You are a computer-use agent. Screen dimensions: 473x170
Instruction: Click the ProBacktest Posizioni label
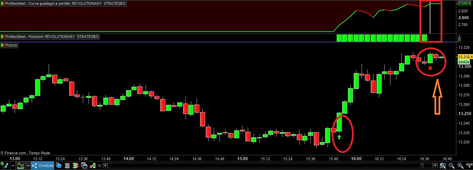point(52,37)
